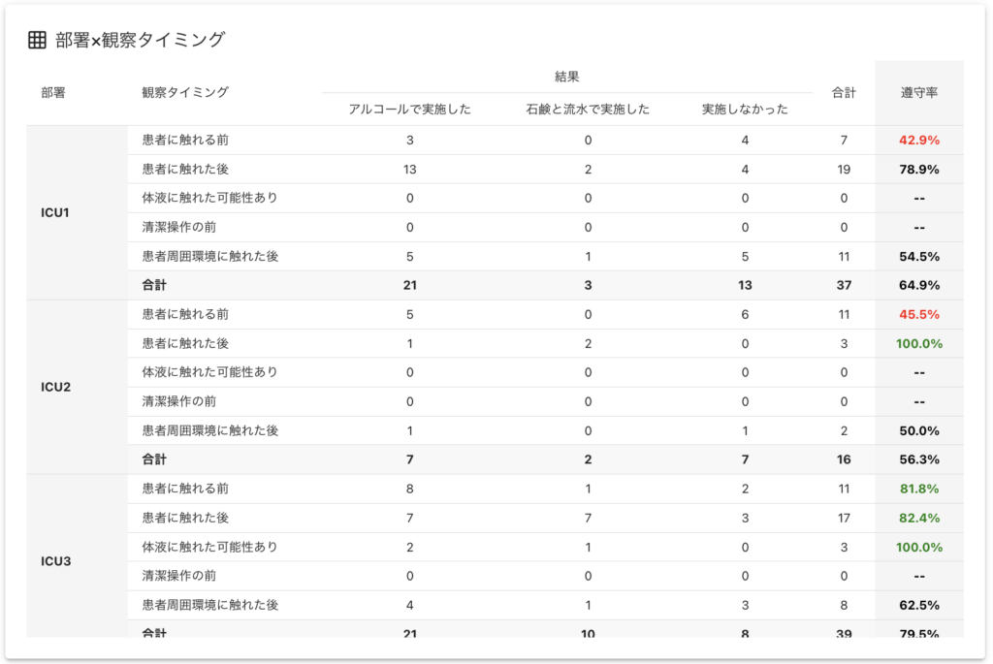The image size is (993, 664).
Task: Click the green 81.8% compliance rate
Action: click(x=918, y=490)
